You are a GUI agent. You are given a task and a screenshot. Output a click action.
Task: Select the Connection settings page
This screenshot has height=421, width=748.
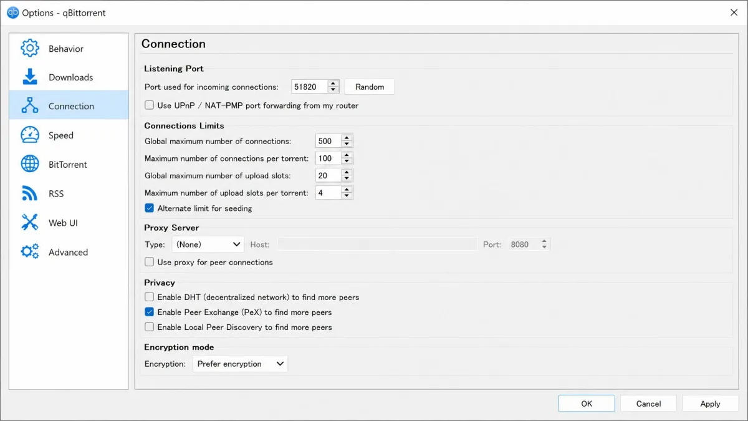[69, 105]
